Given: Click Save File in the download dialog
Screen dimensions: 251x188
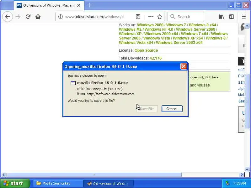Looking at the screenshot, I should (x=147, y=109).
